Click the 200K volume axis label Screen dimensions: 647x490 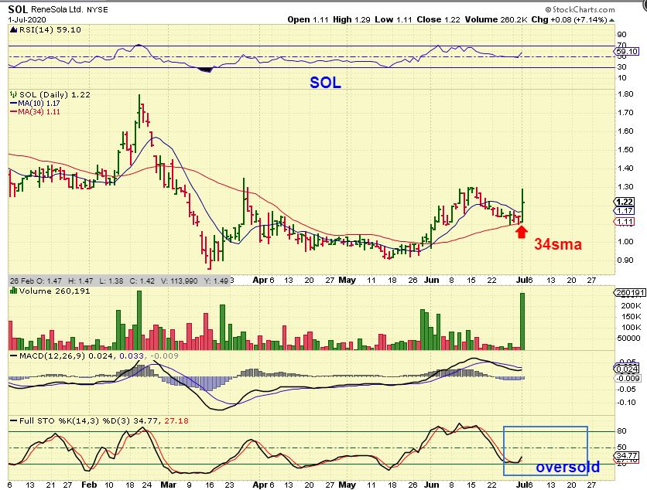pyautogui.click(x=631, y=306)
